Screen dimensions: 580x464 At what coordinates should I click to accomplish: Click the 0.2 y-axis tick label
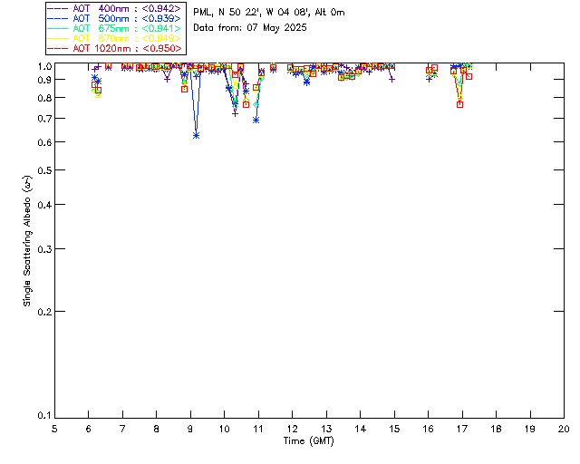44,312
